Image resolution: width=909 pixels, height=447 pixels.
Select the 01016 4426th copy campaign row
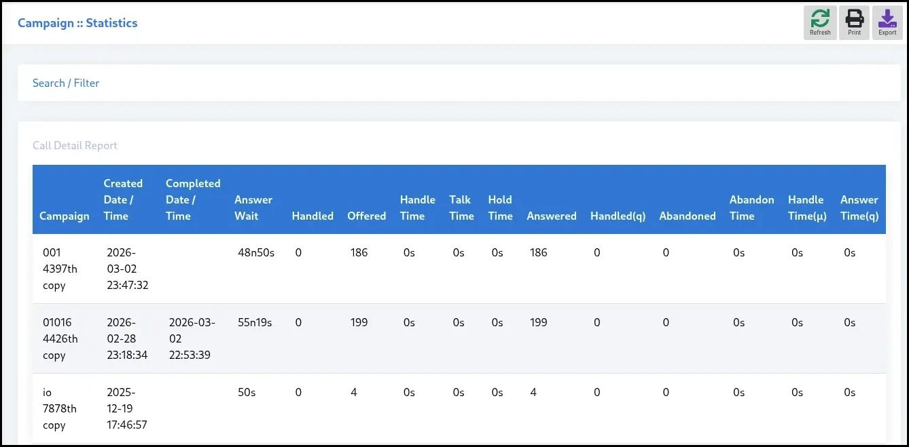[60, 338]
